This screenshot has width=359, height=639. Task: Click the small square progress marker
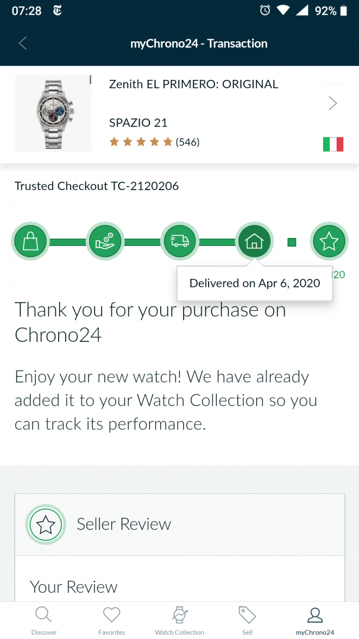pos(292,242)
